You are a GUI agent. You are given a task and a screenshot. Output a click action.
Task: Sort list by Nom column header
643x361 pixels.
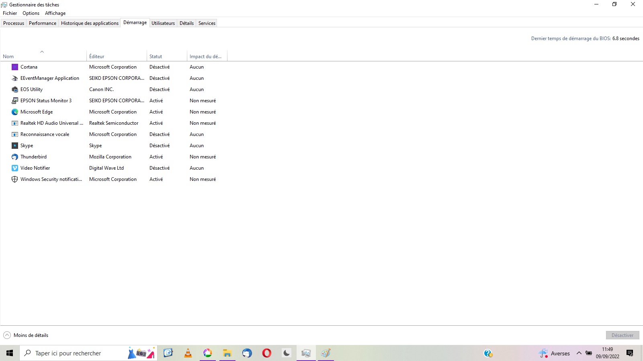pyautogui.click(x=43, y=56)
